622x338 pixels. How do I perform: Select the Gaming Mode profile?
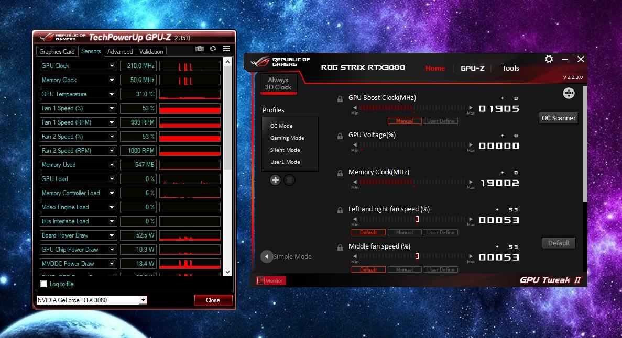tap(287, 138)
